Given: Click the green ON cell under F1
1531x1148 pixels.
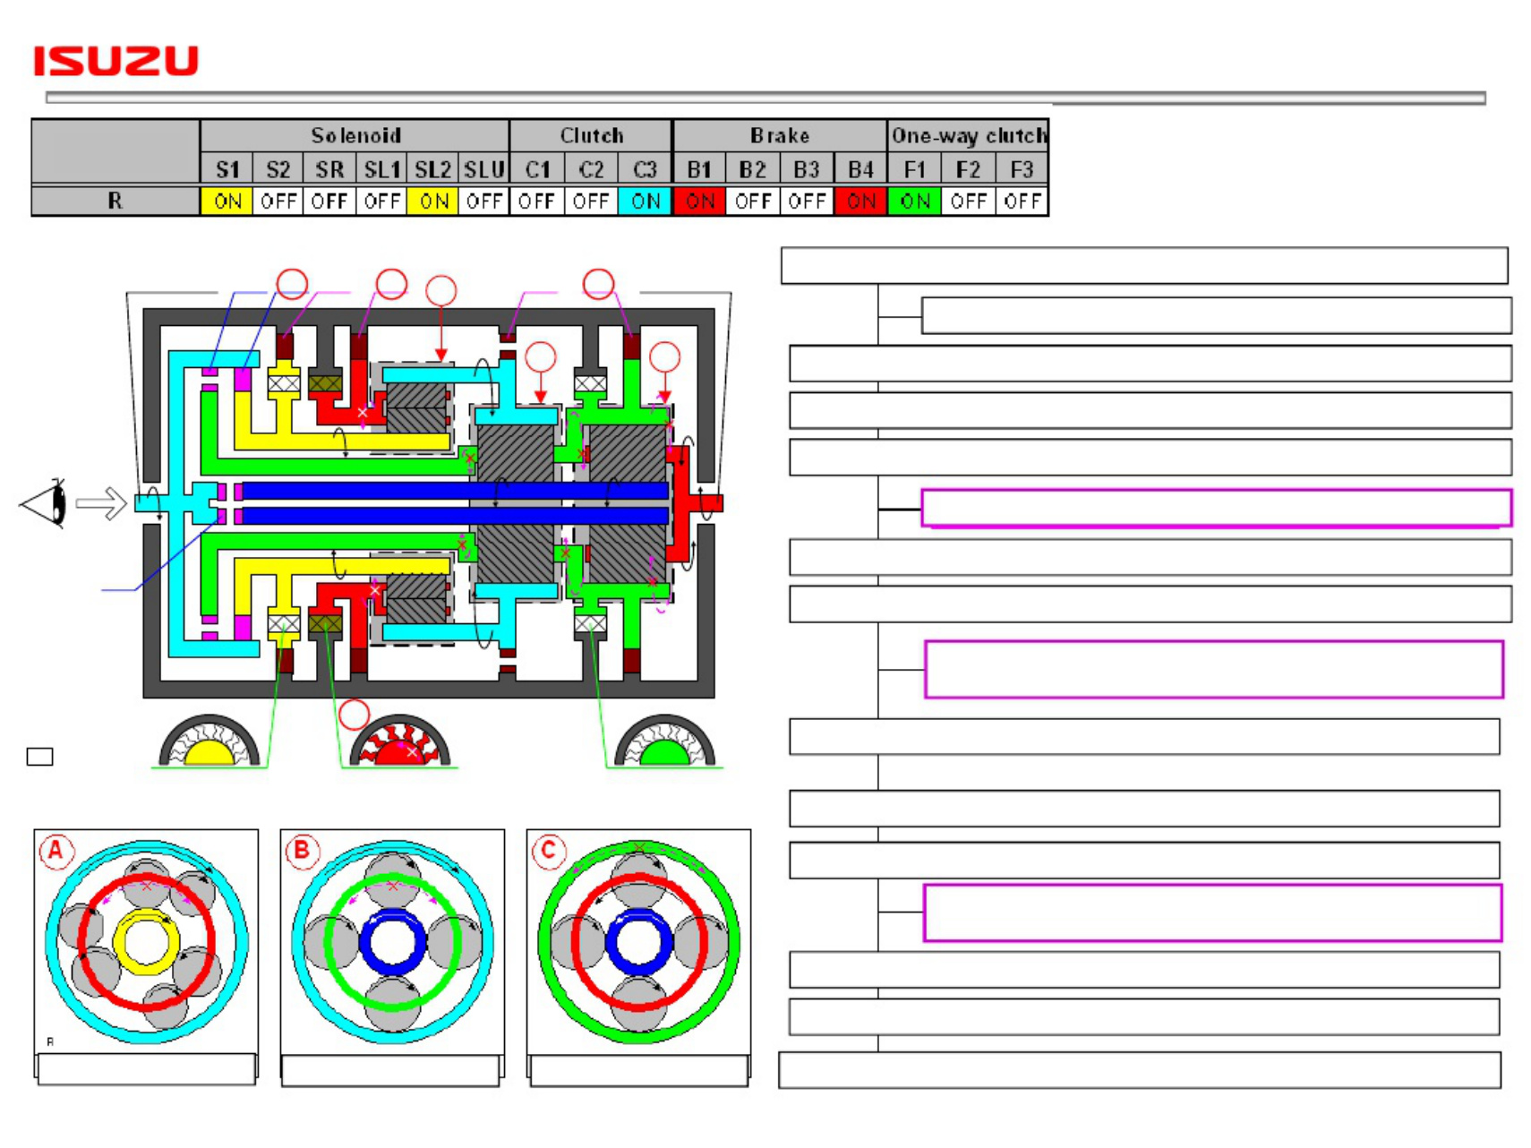Looking at the screenshot, I should click(914, 201).
